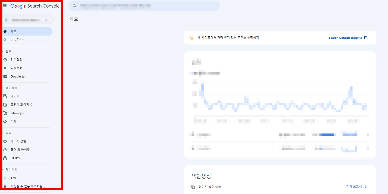Screen dimensions: 388x194
Task: Click the search magnifier icon in top bar
Action: coord(75,6)
